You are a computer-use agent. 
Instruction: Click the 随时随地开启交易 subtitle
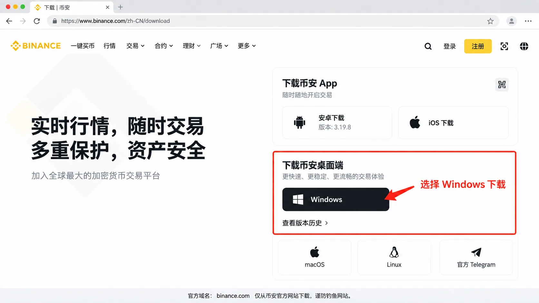point(307,95)
